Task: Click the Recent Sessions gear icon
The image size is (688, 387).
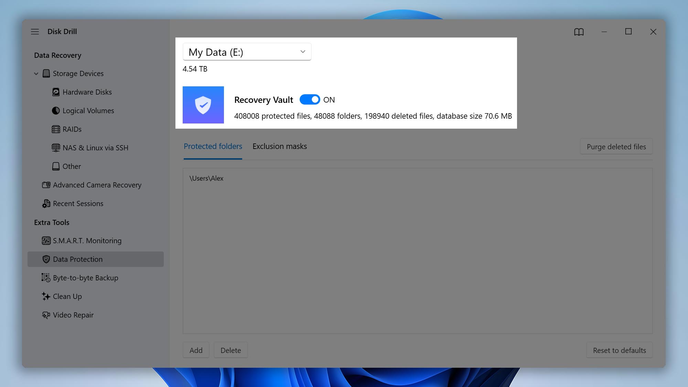Action: point(46,204)
